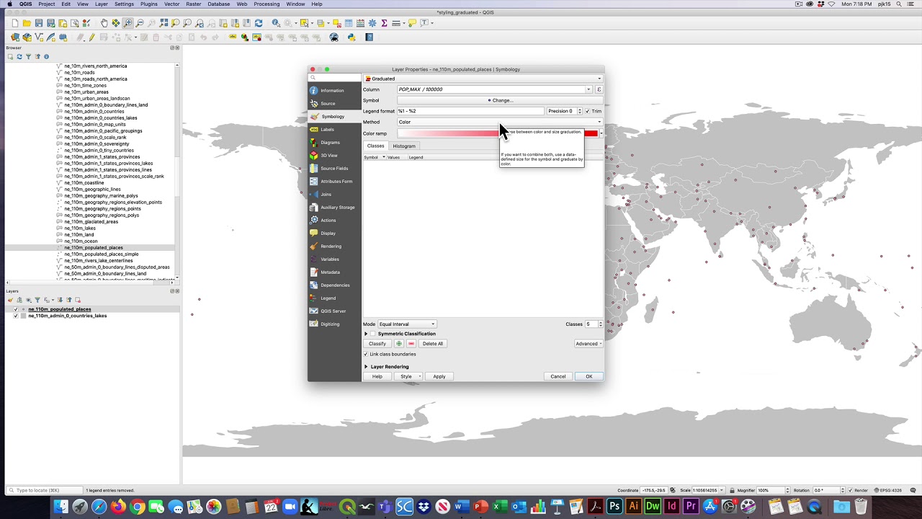Open the Method Color dropdown

pyautogui.click(x=500, y=122)
